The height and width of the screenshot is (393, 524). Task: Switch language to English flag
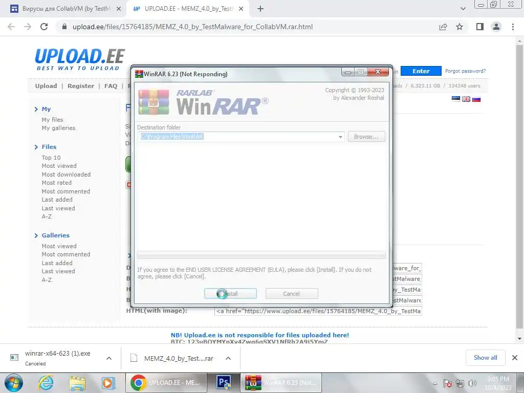(x=466, y=99)
